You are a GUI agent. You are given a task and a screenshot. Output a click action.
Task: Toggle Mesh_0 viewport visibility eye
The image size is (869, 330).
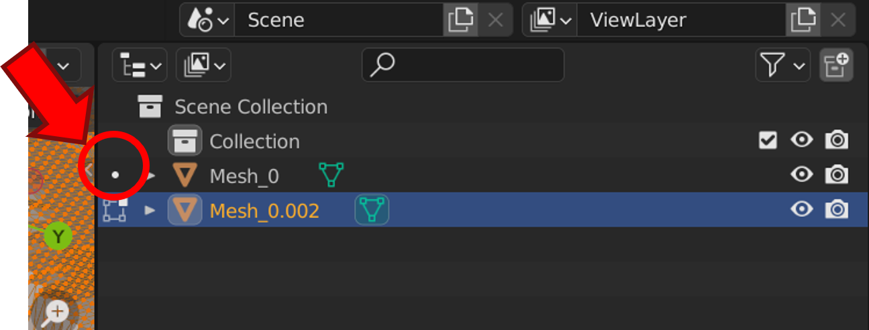coord(802,175)
